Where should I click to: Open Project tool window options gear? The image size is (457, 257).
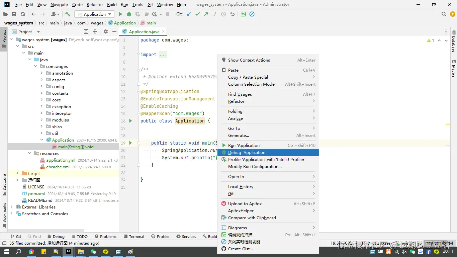click(106, 31)
